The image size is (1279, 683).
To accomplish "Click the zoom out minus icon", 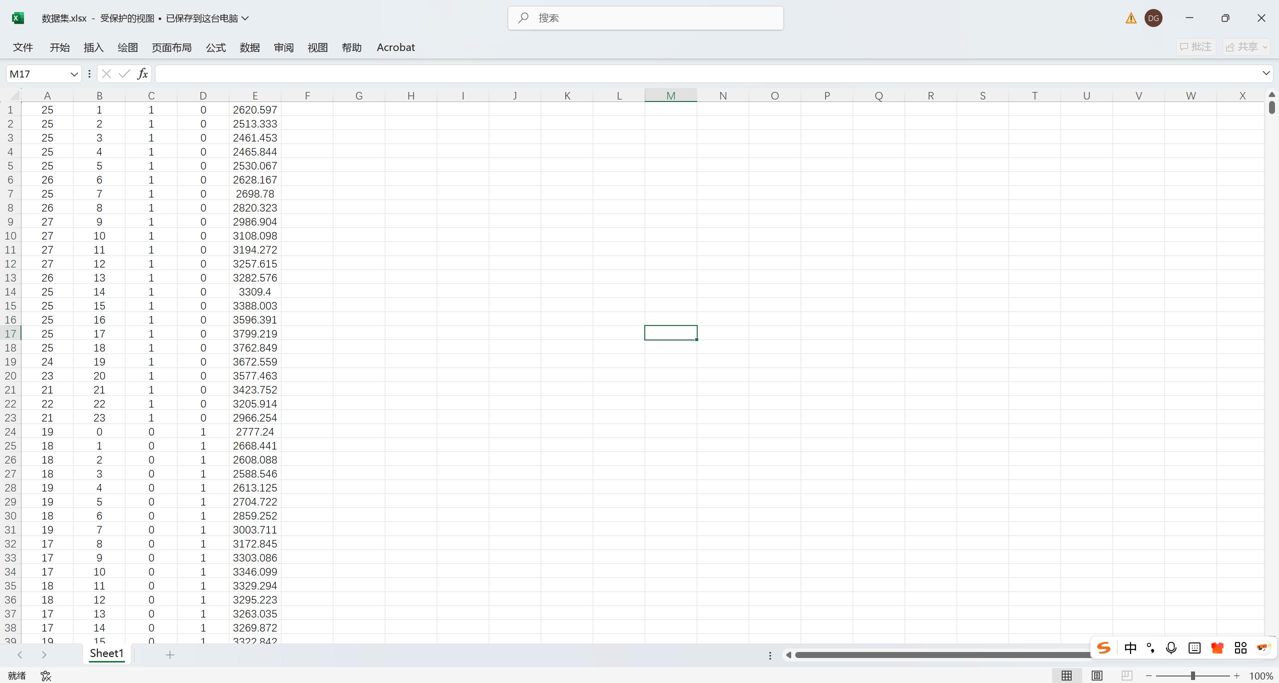I will (x=1149, y=676).
